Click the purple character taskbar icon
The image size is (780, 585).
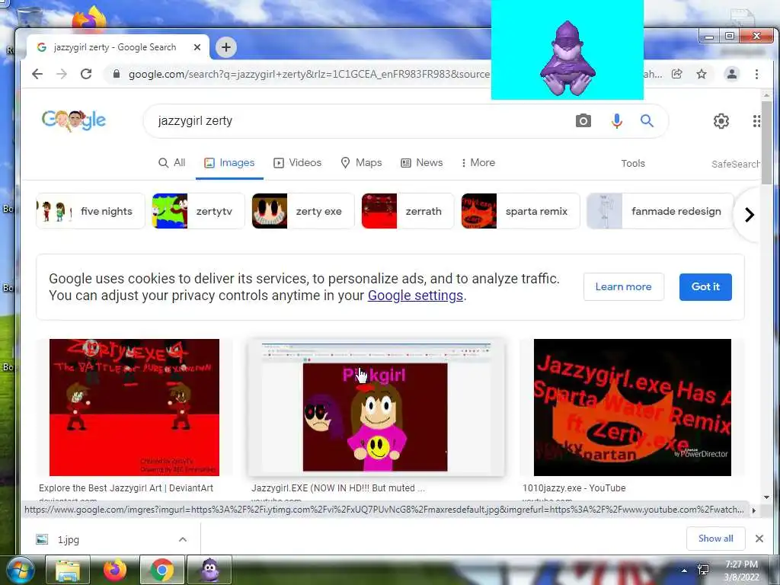point(209,570)
